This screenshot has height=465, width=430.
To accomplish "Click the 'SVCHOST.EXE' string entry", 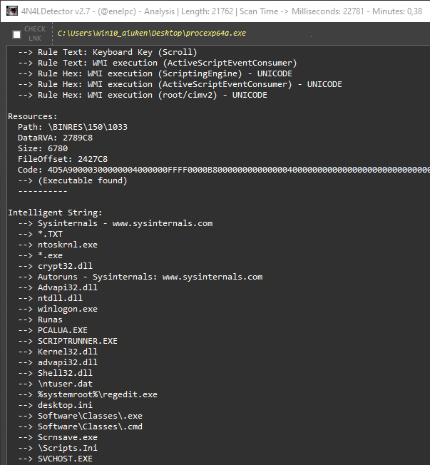I will click(65, 459).
